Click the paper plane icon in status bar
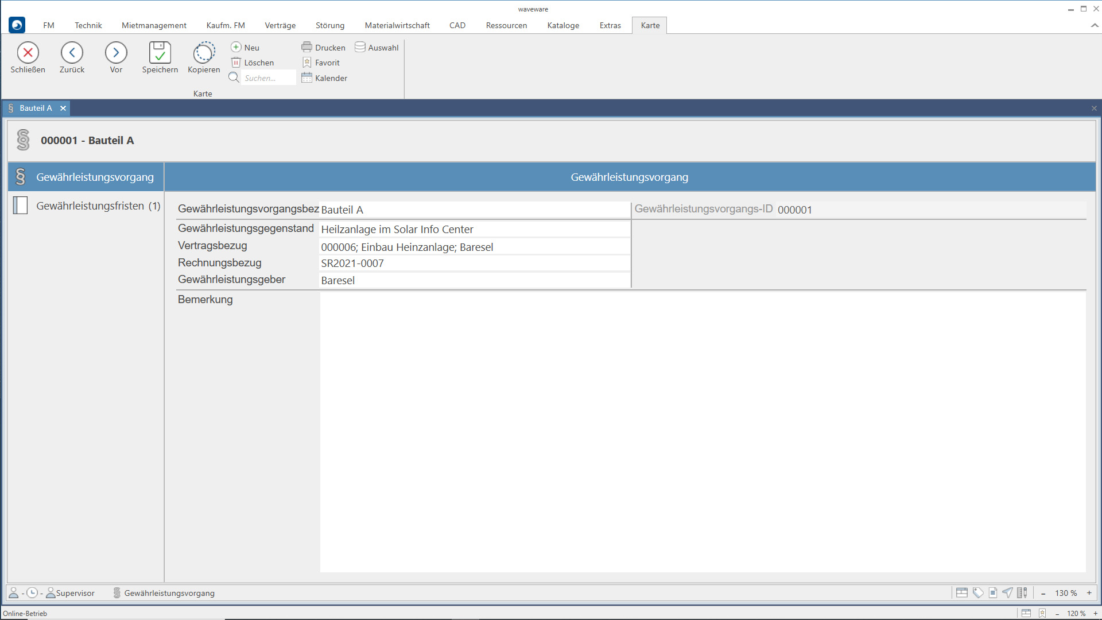The image size is (1102, 620). [1007, 593]
